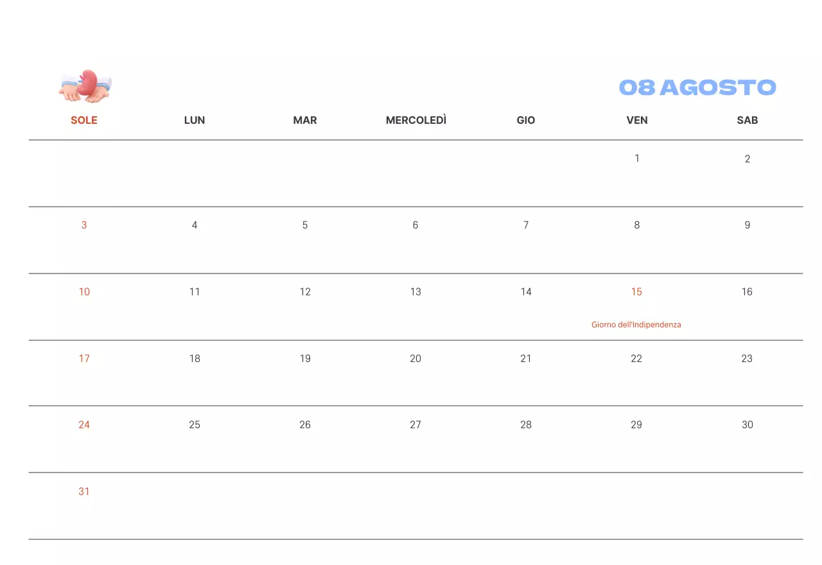The width and height of the screenshot is (822, 565).
Task: Click date 23 under Saturday
Action: tap(747, 359)
